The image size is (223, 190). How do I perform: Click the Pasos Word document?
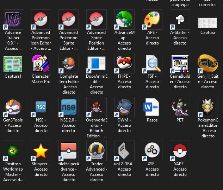152,107
